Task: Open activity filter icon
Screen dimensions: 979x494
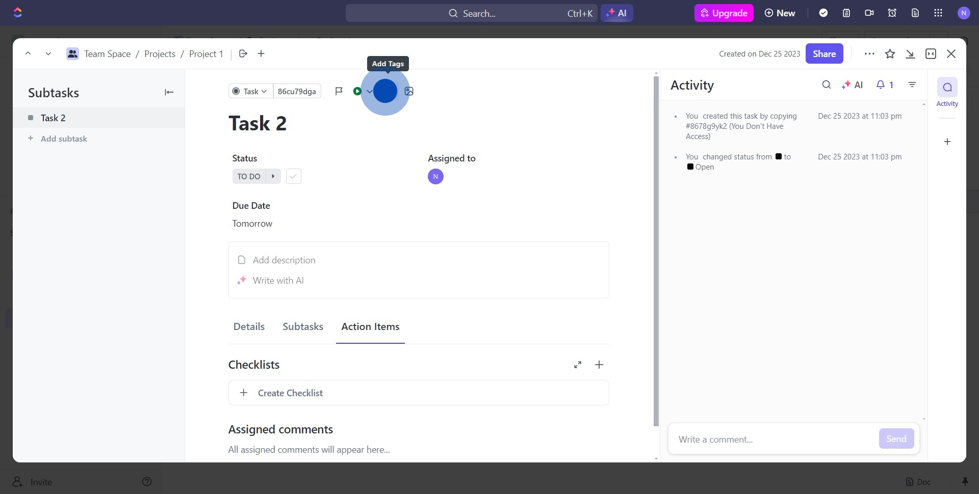Action: [x=912, y=85]
